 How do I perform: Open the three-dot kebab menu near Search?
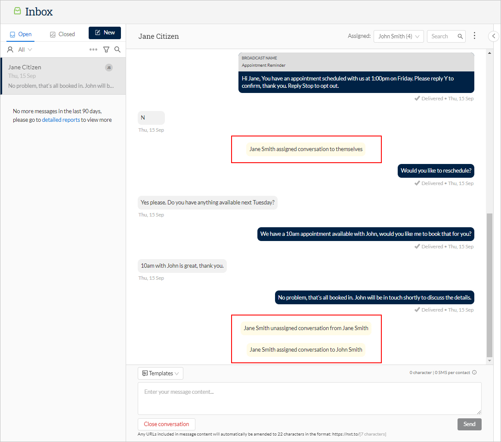click(474, 36)
